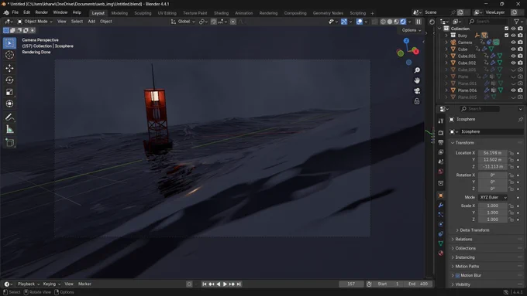The width and height of the screenshot is (527, 296).
Task: Switch to the Sculpting workspace tab
Action: coord(143,13)
